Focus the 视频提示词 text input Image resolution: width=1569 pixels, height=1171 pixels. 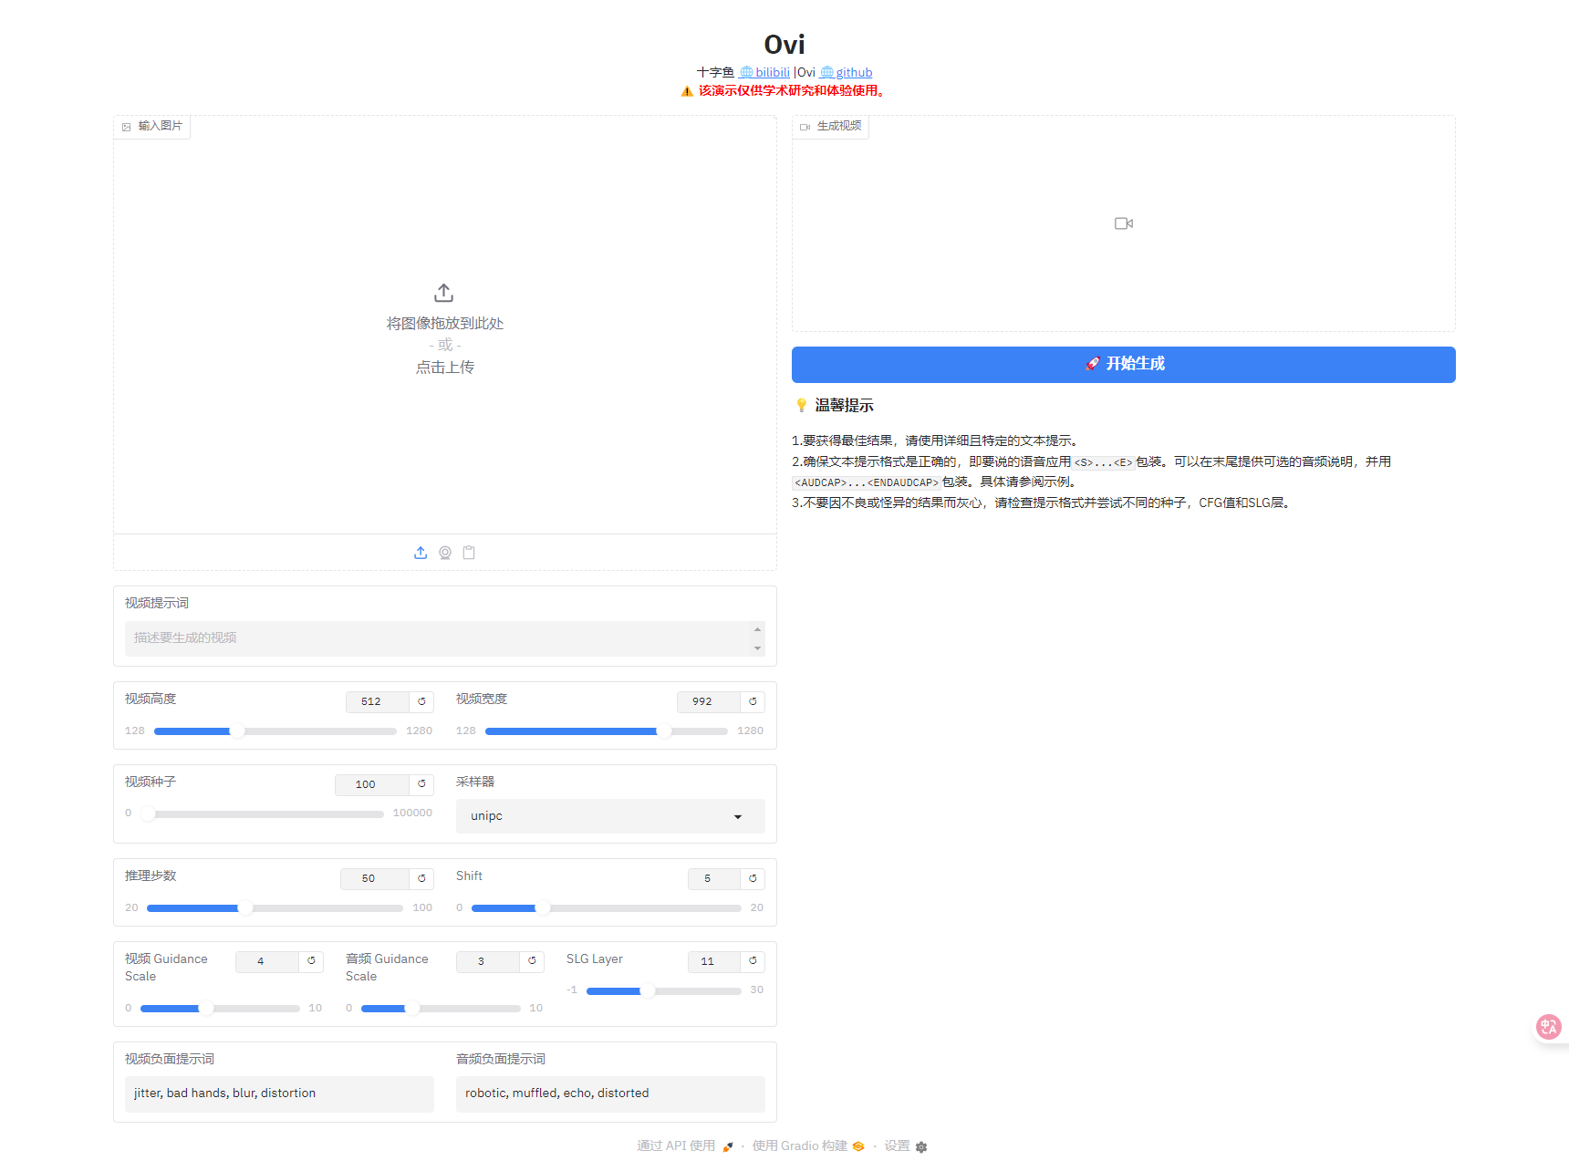tap(438, 638)
